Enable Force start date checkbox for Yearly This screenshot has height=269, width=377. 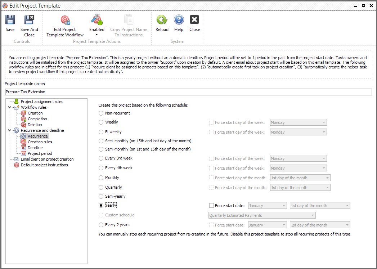tap(211, 206)
